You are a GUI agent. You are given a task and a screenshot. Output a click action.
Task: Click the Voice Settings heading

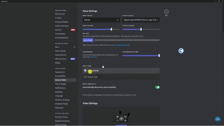tap(90, 11)
